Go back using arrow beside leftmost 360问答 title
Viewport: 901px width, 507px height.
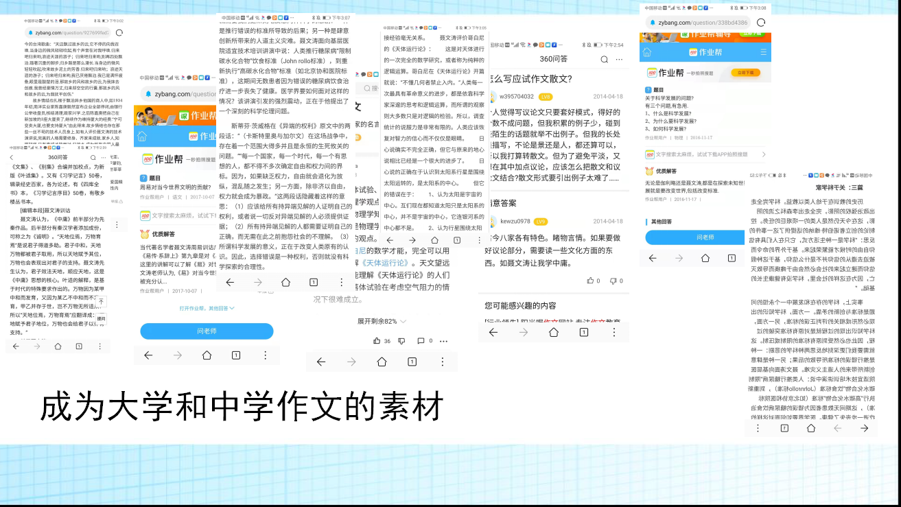[12, 158]
